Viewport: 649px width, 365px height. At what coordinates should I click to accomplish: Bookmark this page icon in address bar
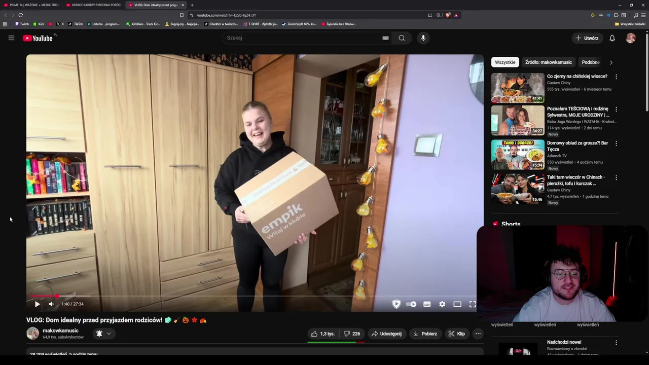(x=182, y=15)
